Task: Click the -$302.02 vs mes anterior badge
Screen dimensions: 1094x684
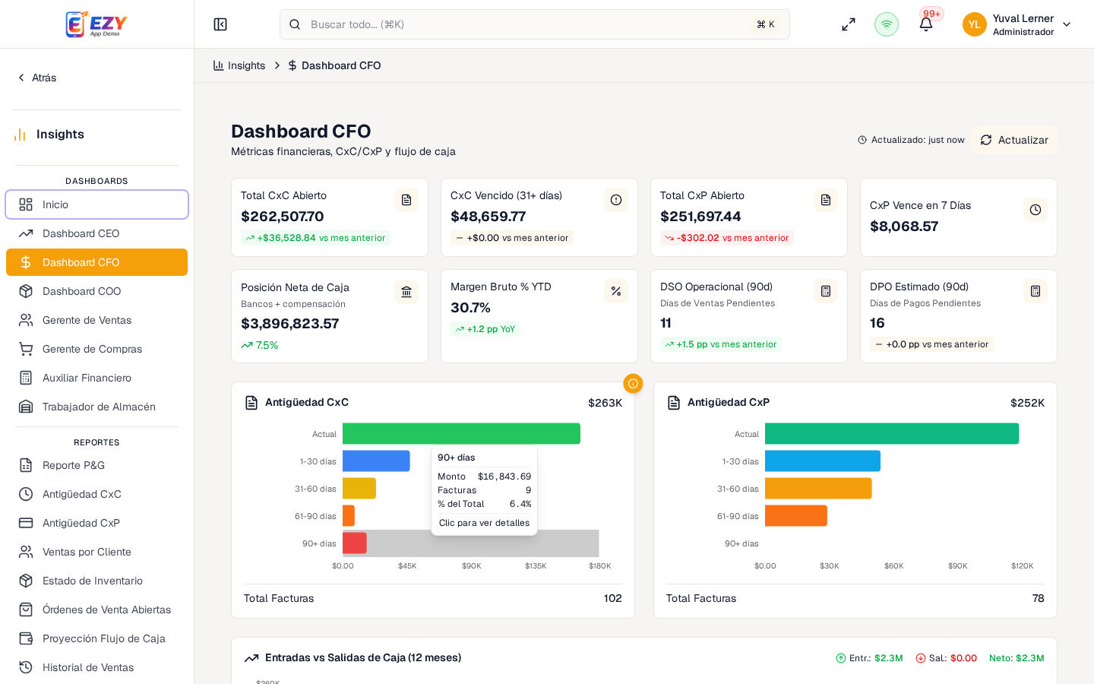Action: pyautogui.click(x=727, y=238)
